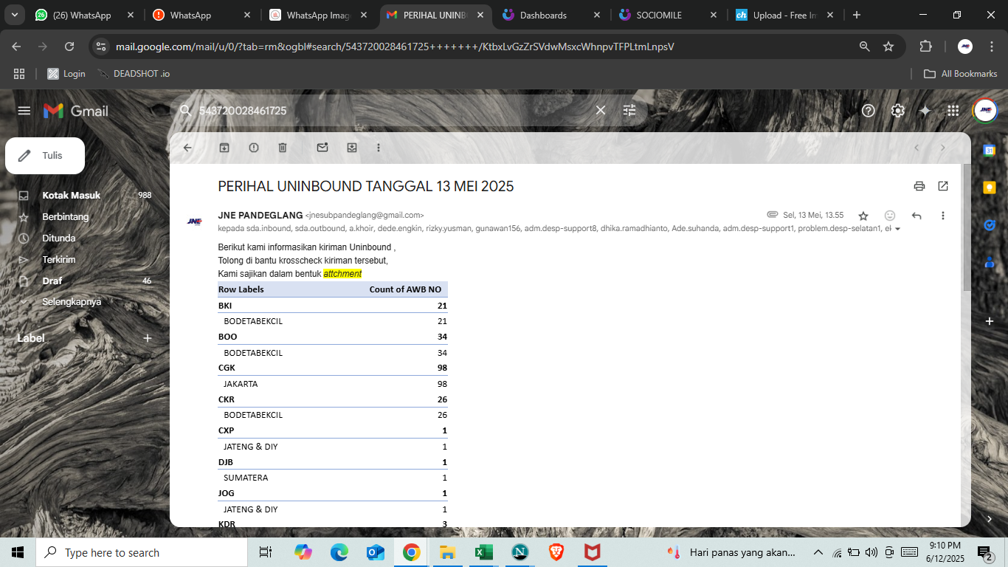Select the BODETABEKCIL row under BOO

(333, 353)
